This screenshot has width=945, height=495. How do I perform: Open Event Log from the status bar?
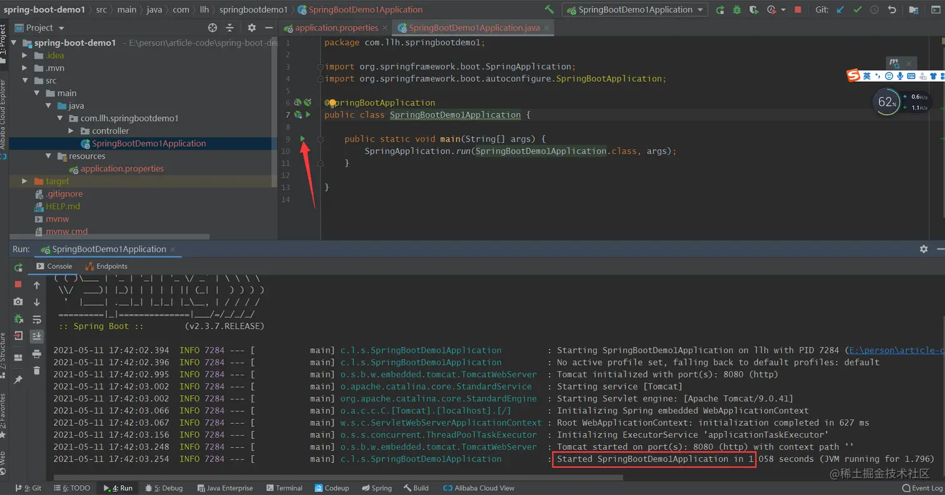(922, 488)
